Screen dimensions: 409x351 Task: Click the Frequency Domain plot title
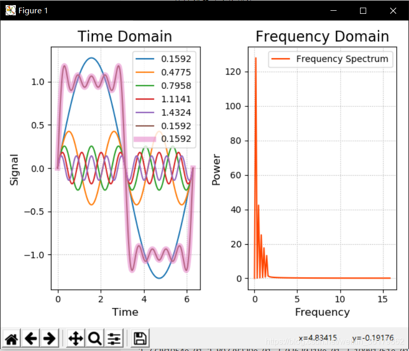[x=322, y=36]
